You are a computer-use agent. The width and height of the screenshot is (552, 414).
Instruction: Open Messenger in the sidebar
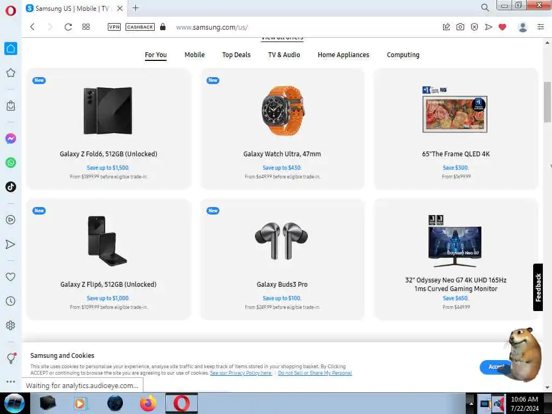11,139
